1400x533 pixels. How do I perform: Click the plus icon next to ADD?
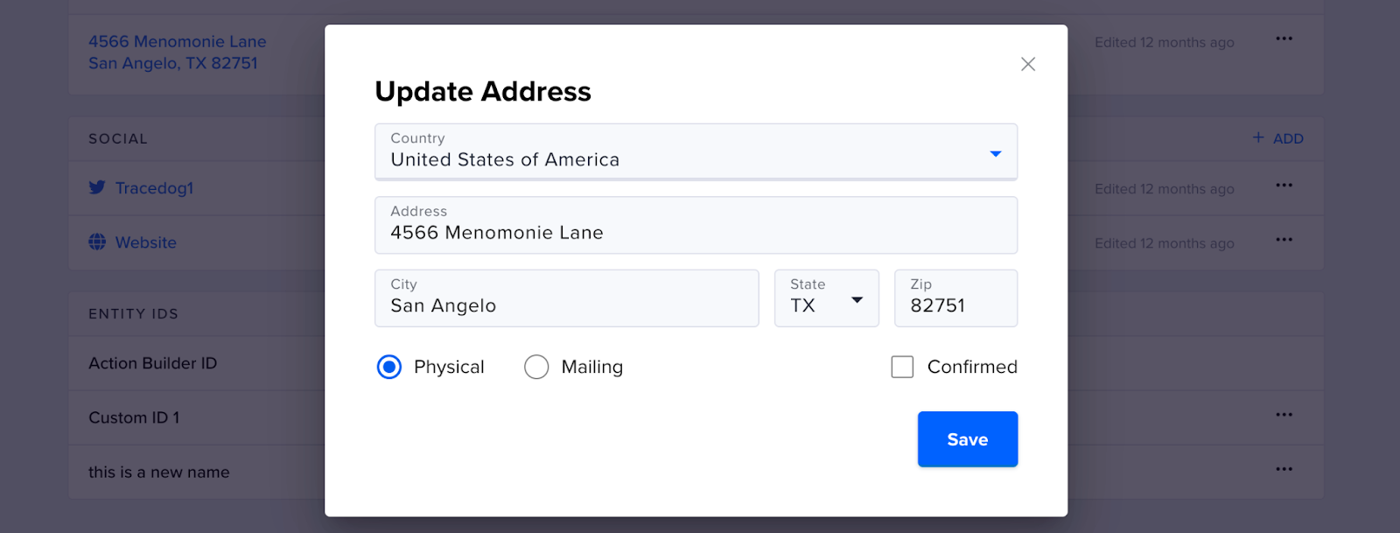tap(1257, 137)
